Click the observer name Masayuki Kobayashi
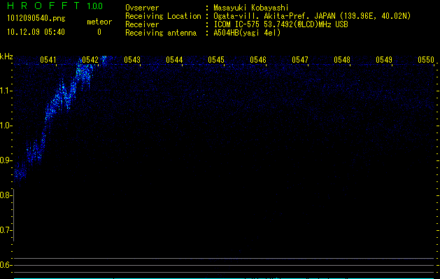The height and width of the screenshot is (279, 440). coord(251,8)
